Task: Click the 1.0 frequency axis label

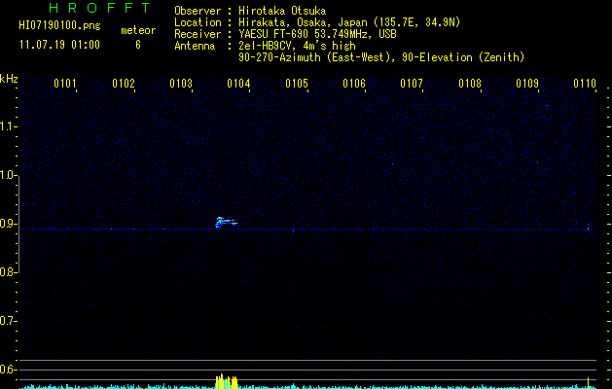Action: pyautogui.click(x=8, y=175)
